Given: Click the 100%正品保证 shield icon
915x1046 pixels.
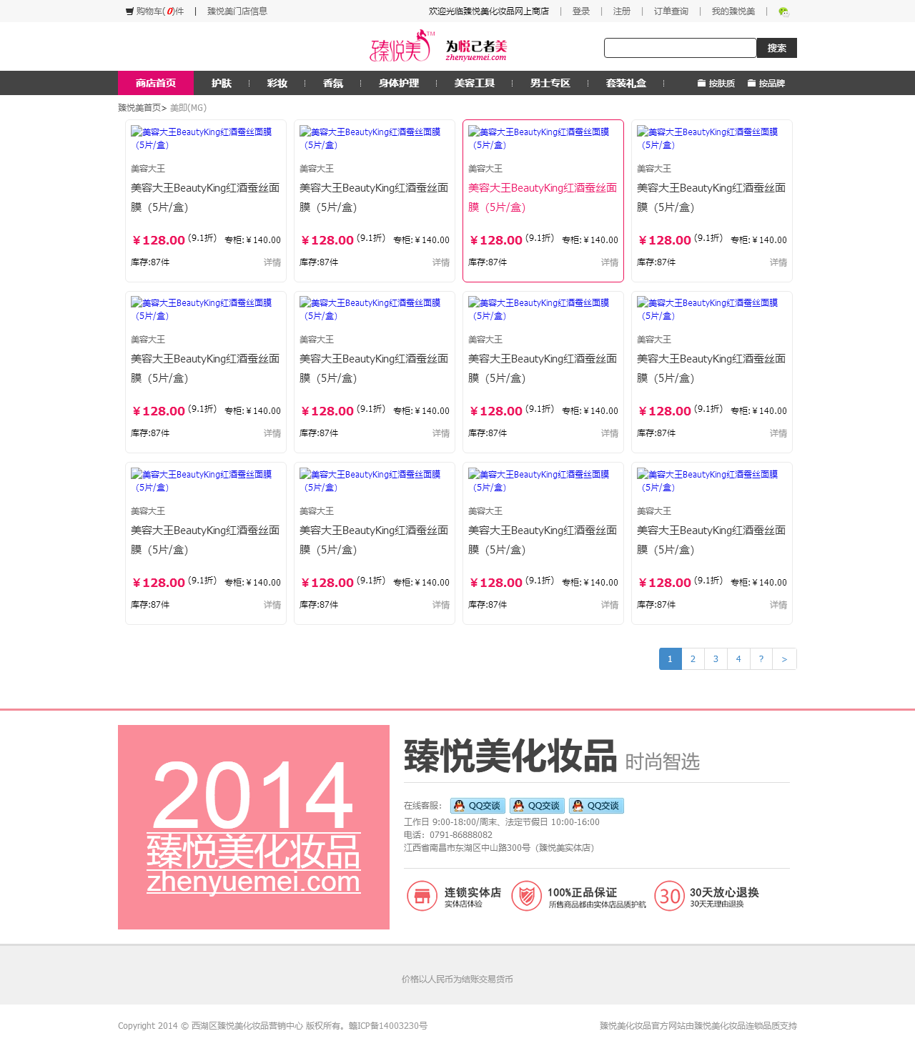Looking at the screenshot, I should tap(526, 896).
